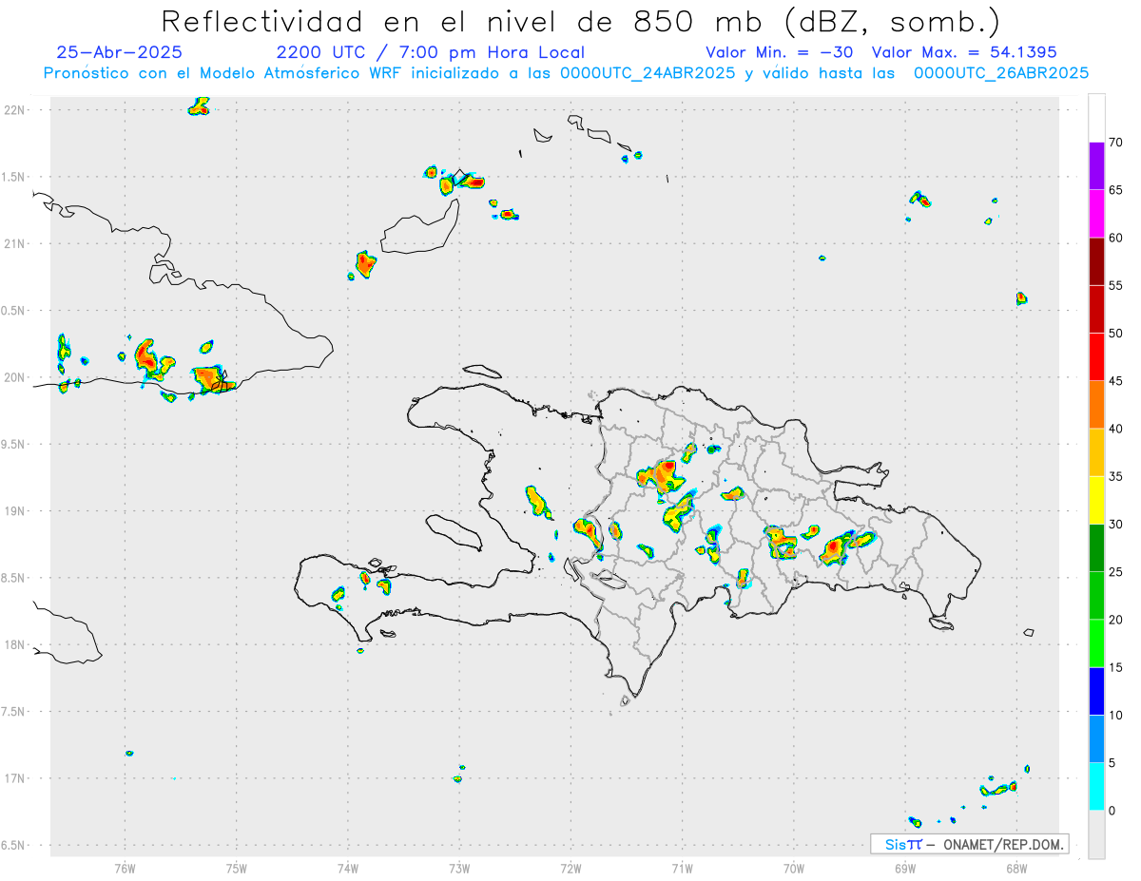The height and width of the screenshot is (881, 1141).
Task: Click the '74W' longitude label
Action: pos(348,867)
